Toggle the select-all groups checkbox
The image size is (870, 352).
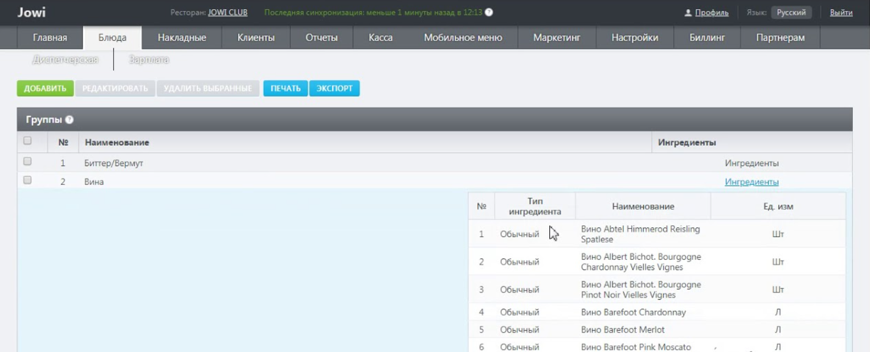(27, 140)
